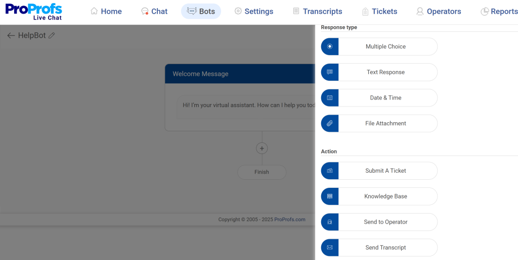Screen dimensions: 518x260
Task: Open the ProProfs.com footer link
Action: pos(290,220)
